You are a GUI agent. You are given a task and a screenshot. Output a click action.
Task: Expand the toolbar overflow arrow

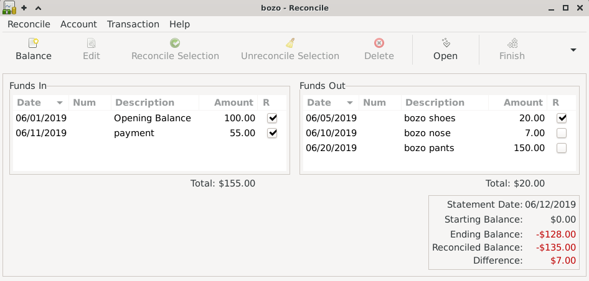coord(573,50)
